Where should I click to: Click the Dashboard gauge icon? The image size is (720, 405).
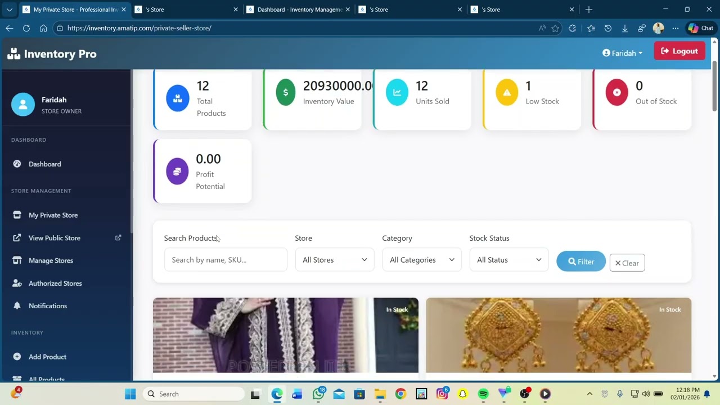(17, 164)
